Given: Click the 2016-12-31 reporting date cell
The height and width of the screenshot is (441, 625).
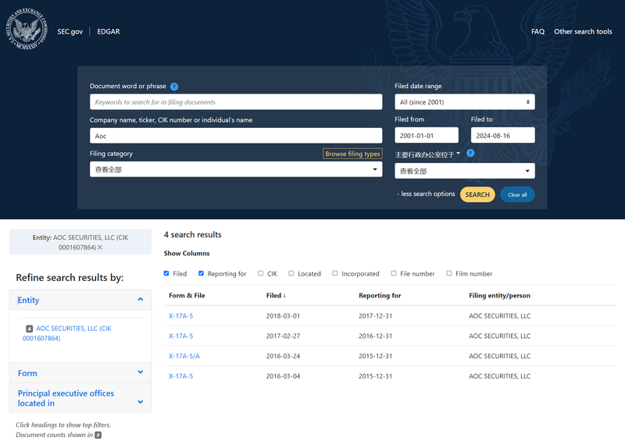Looking at the screenshot, I should tap(376, 336).
